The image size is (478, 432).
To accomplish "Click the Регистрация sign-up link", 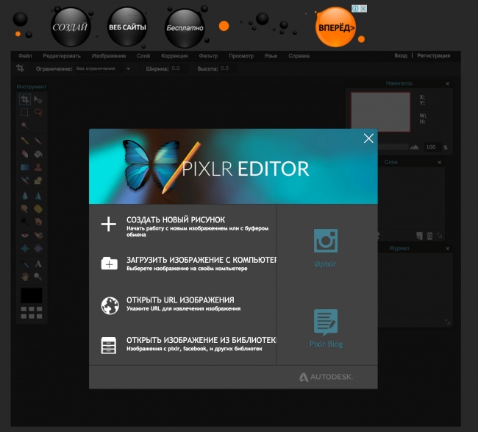I will (433, 56).
